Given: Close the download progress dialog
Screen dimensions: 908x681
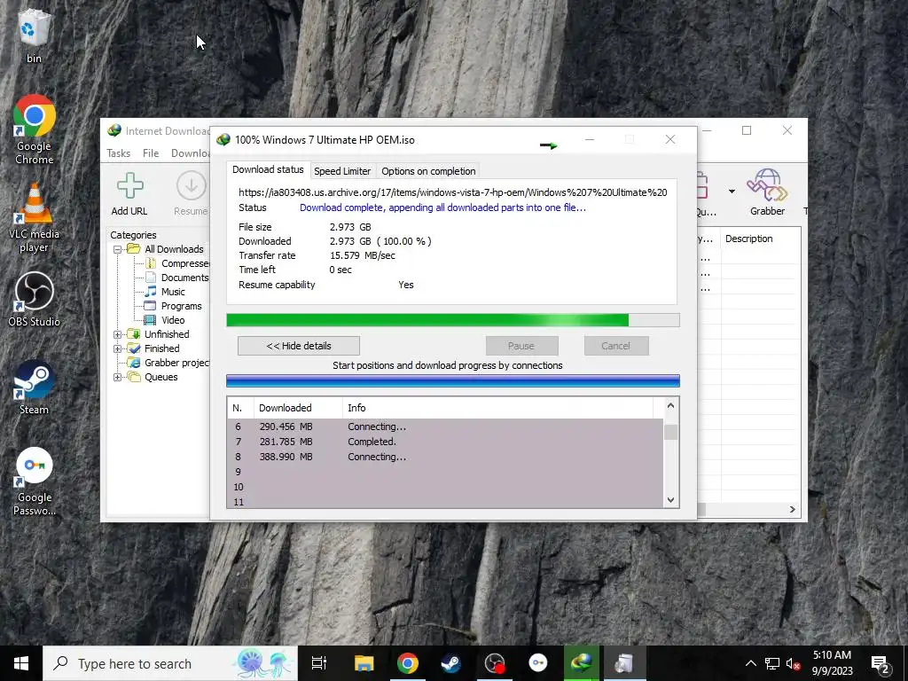Looking at the screenshot, I should pyautogui.click(x=670, y=139).
